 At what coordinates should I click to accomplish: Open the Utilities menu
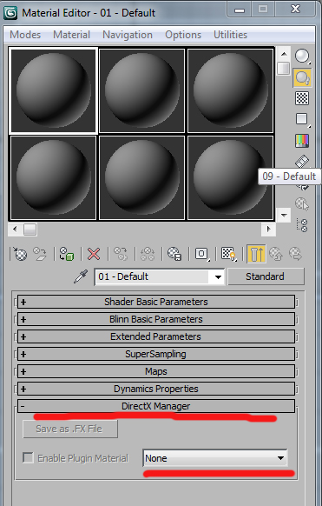coord(231,35)
